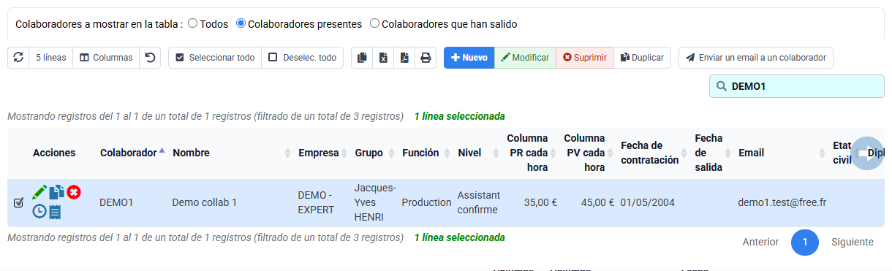This screenshot has width=892, height=271.
Task: Open DEMO1 clock history icon
Action: pos(39,211)
